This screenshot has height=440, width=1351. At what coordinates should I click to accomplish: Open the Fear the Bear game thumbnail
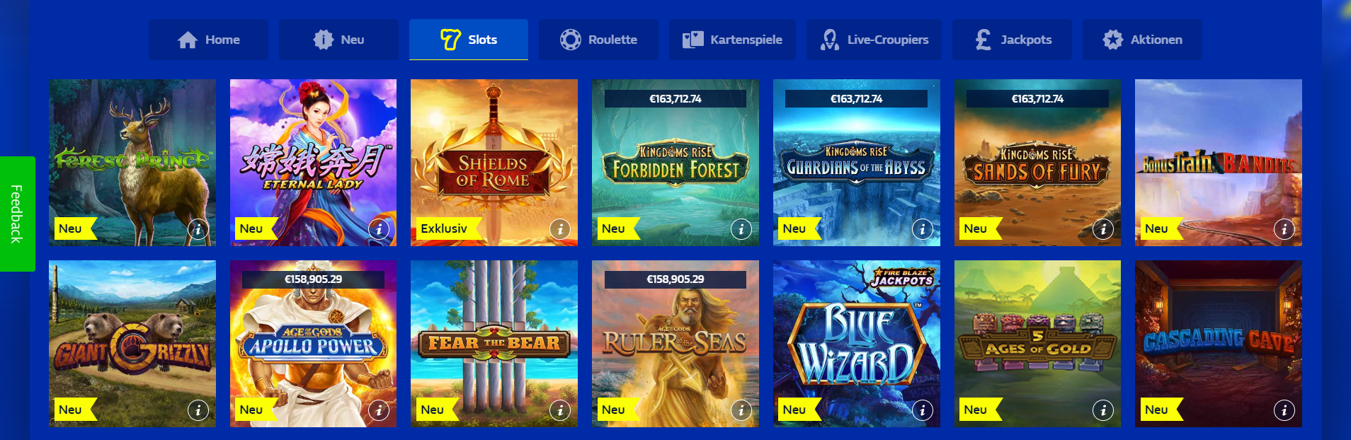point(494,344)
